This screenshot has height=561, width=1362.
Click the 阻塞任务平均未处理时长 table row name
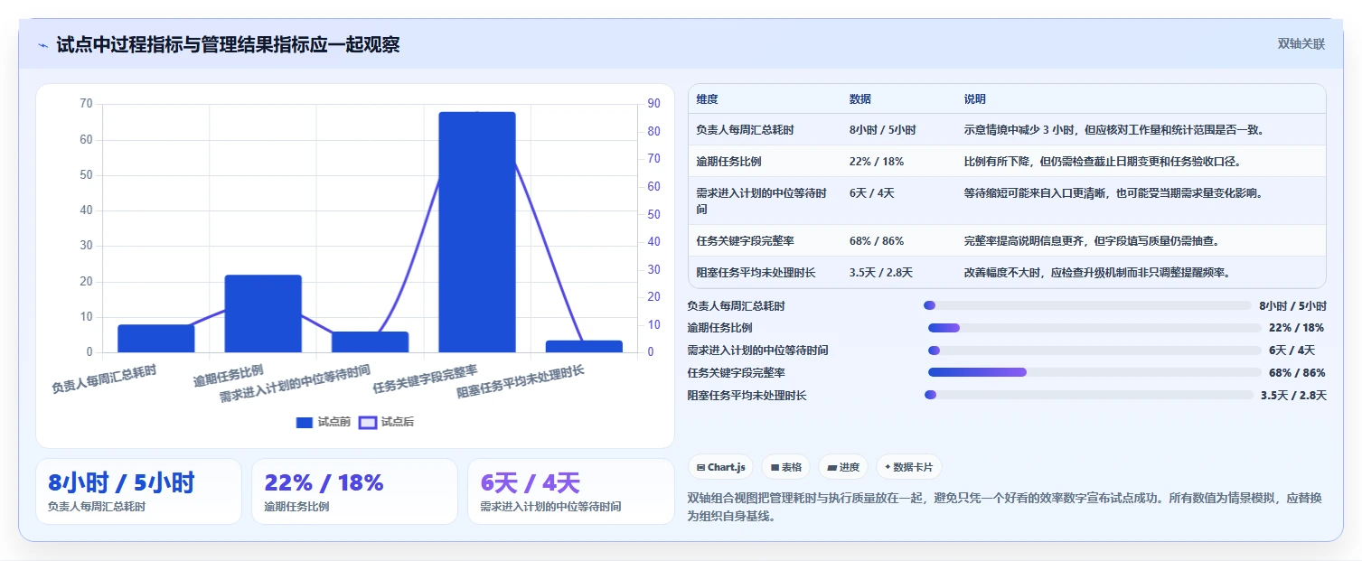click(x=756, y=272)
